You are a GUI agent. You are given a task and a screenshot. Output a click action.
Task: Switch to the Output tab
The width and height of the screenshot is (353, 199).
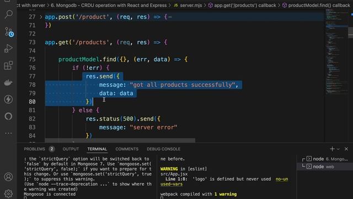coord(71,149)
